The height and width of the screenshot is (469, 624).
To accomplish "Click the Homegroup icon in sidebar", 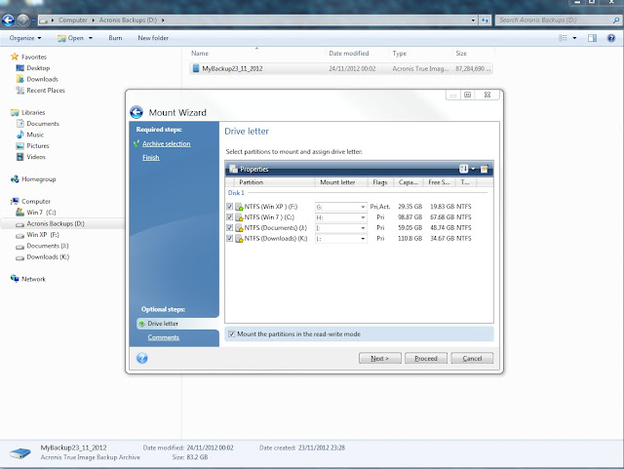I will click(15, 179).
